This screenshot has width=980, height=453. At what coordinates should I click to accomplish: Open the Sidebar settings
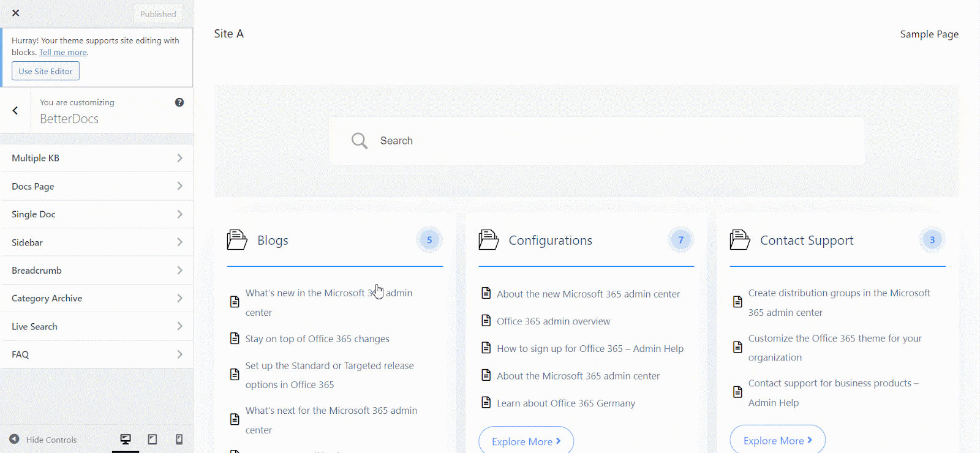97,242
